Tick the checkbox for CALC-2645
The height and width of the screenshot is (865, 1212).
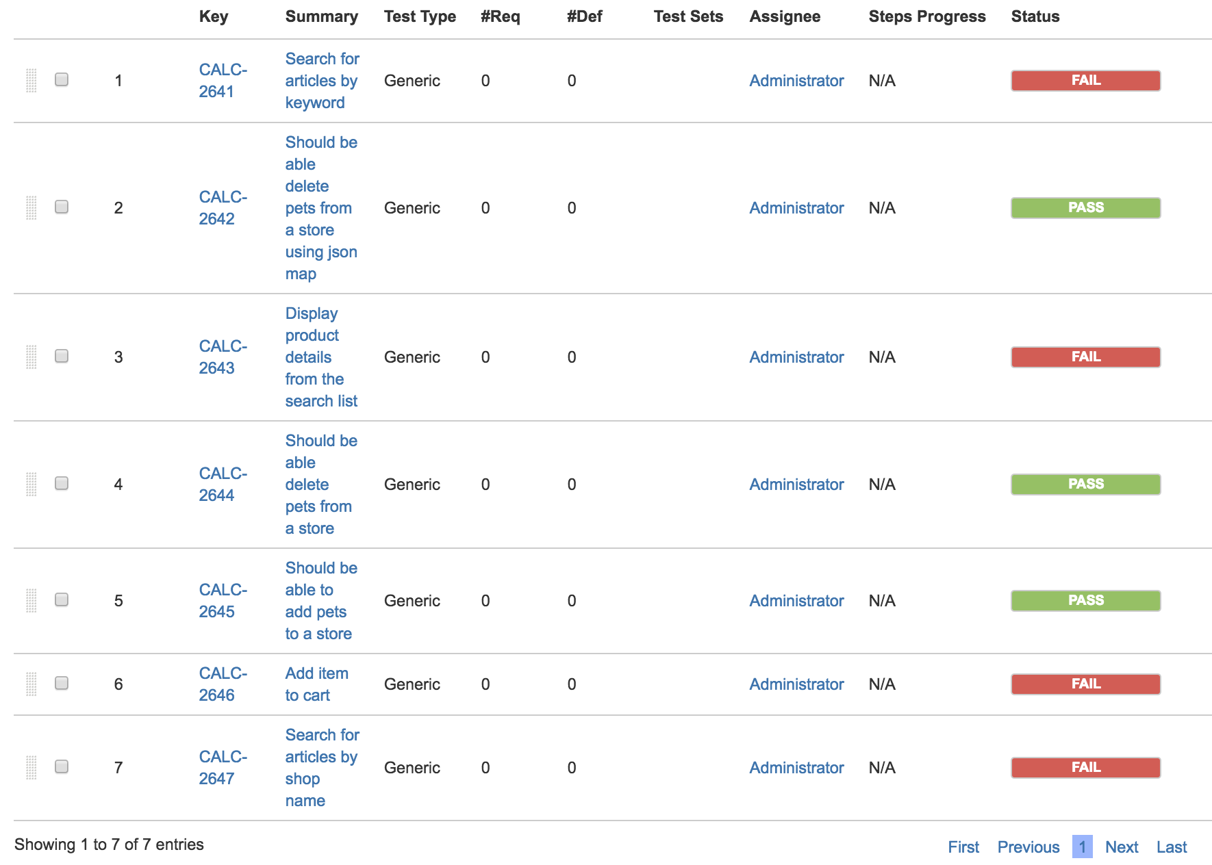[x=62, y=599]
